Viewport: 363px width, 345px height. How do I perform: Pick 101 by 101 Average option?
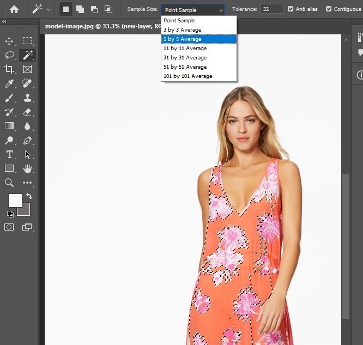coord(199,76)
